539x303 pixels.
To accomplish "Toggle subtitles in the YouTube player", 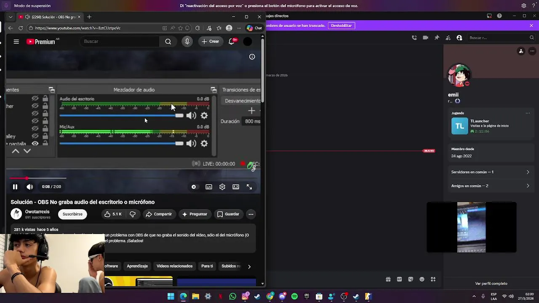I will point(209,187).
